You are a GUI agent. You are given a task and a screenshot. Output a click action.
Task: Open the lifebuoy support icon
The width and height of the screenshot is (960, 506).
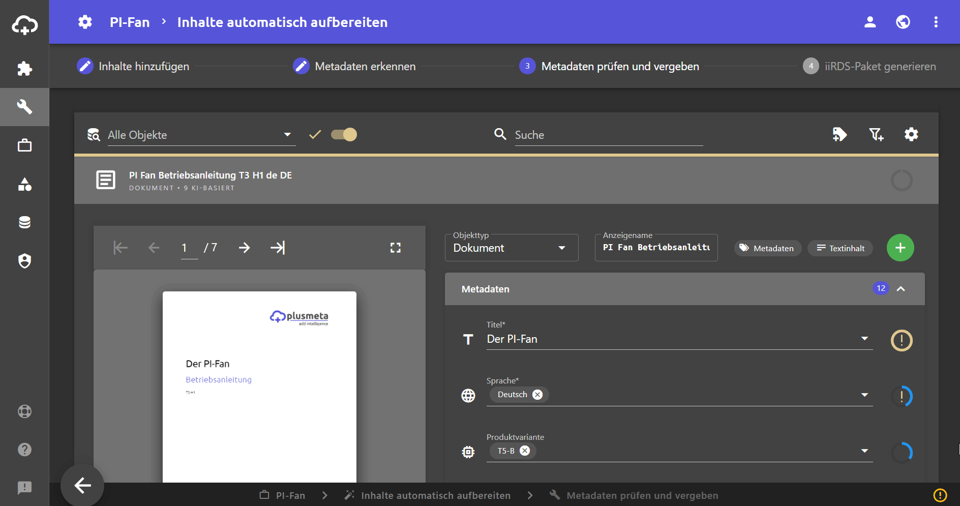click(24, 411)
